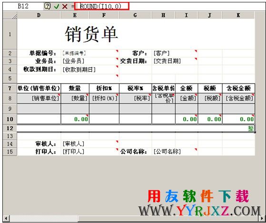
Task: Select row 12 header
Action: (x=10, y=128)
